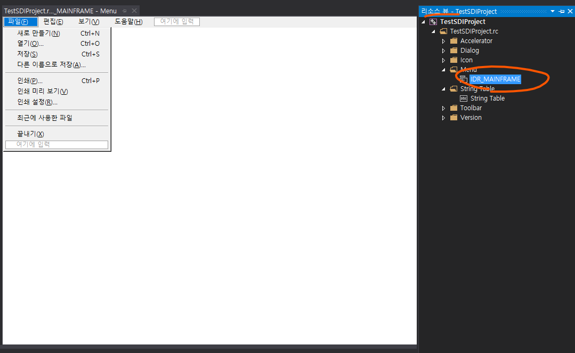Close the MAINFRAME Menu document tab
575x353 pixels.
click(134, 11)
